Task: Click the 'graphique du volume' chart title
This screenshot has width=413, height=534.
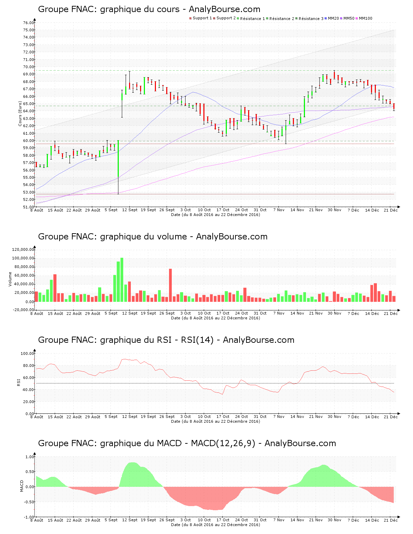Action: tap(152, 237)
